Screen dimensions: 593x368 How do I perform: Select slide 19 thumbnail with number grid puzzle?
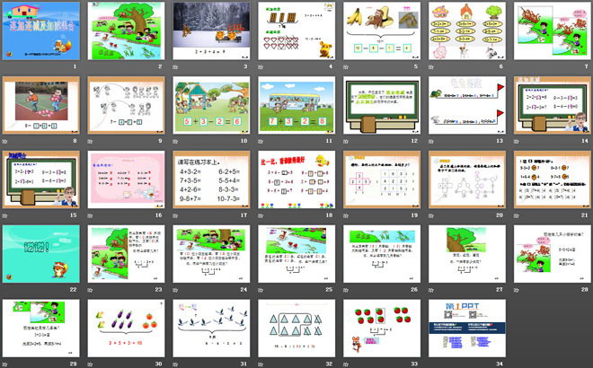tap(382, 180)
